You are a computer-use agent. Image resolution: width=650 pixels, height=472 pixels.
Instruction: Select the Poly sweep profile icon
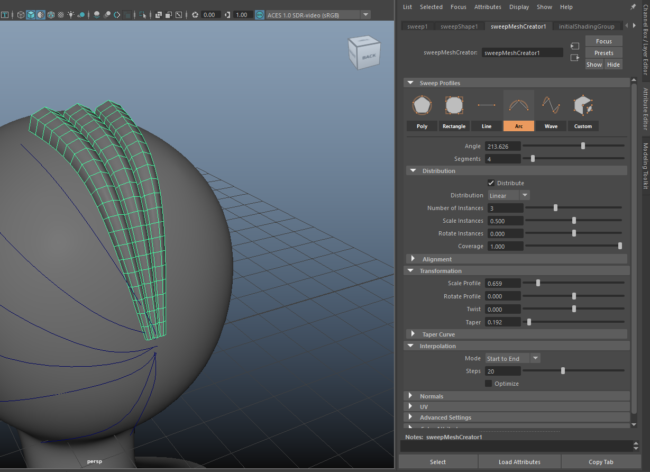[x=422, y=105]
